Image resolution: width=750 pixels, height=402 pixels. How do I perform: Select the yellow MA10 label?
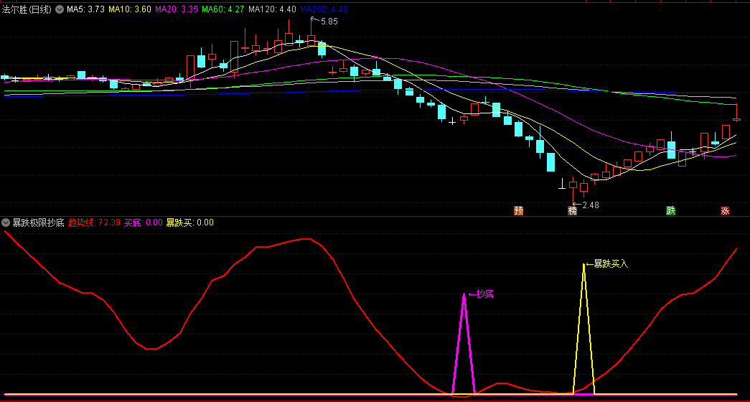(130, 9)
